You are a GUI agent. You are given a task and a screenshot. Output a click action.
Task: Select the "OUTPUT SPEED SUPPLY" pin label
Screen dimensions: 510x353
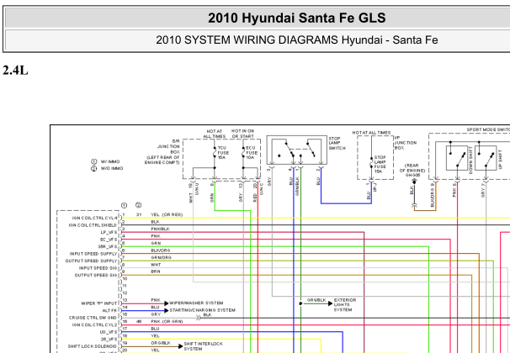(91, 261)
